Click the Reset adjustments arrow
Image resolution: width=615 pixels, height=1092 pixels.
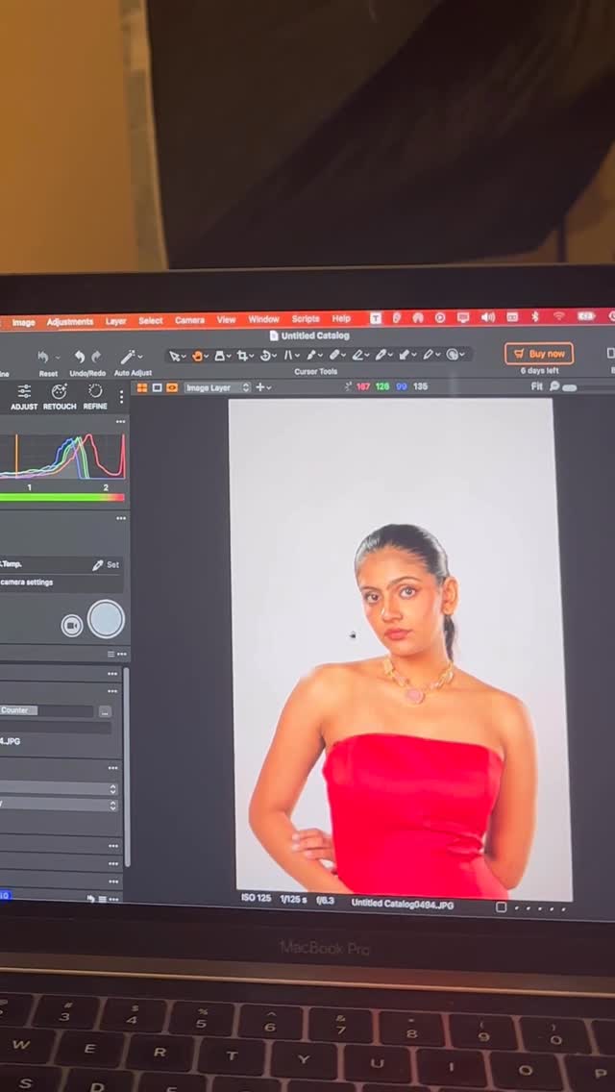pyautogui.click(x=42, y=358)
